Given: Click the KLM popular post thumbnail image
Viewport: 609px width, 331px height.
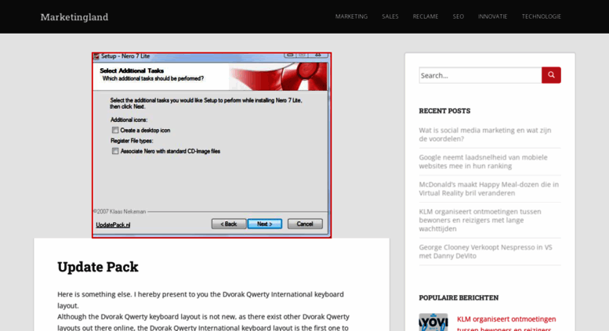Looking at the screenshot, I should pos(433,322).
